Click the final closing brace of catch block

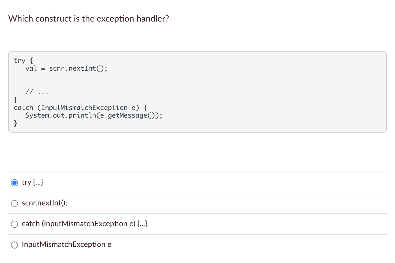click(16, 123)
